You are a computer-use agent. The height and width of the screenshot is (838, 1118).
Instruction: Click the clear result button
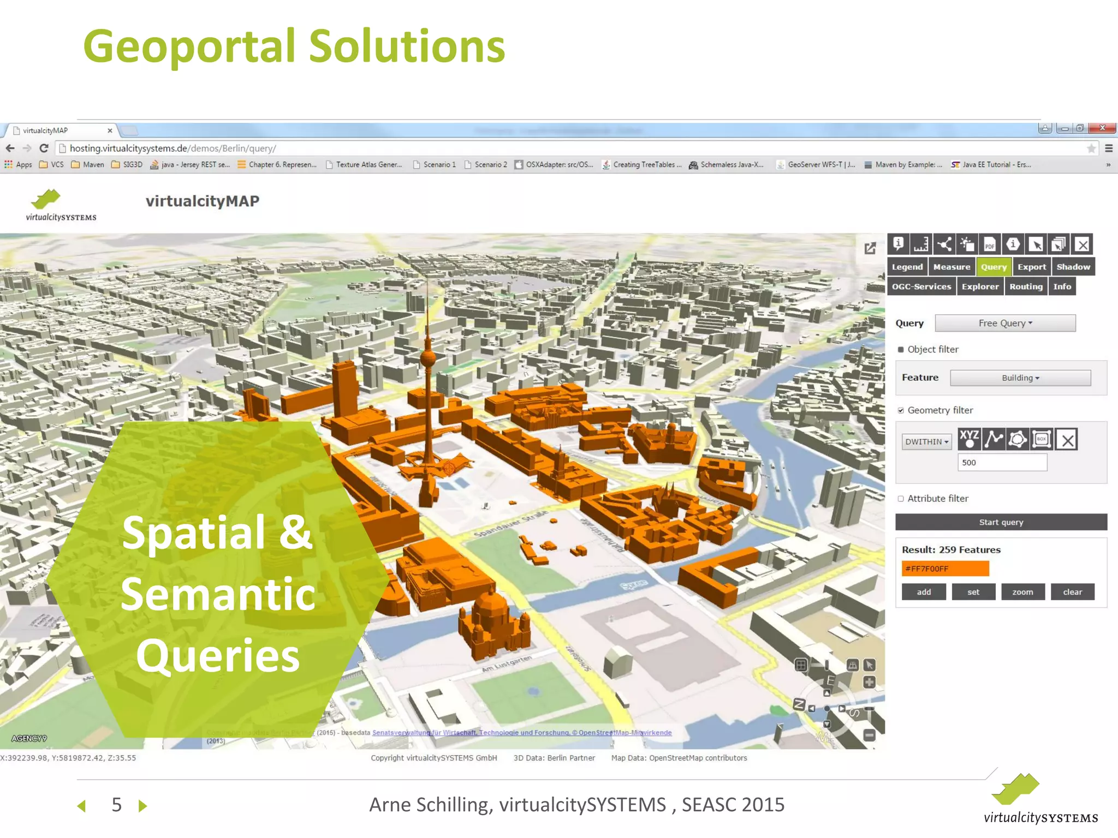(x=1072, y=592)
